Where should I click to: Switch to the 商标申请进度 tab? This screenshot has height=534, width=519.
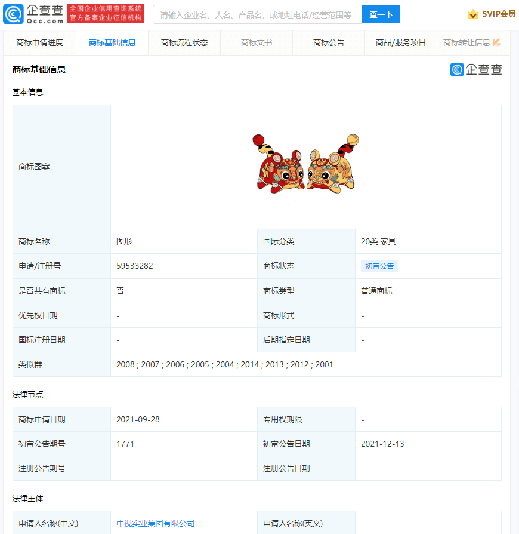click(x=40, y=42)
